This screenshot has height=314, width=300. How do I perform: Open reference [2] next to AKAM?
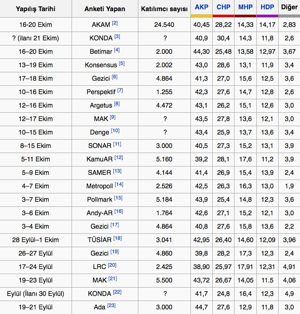(x=115, y=23)
